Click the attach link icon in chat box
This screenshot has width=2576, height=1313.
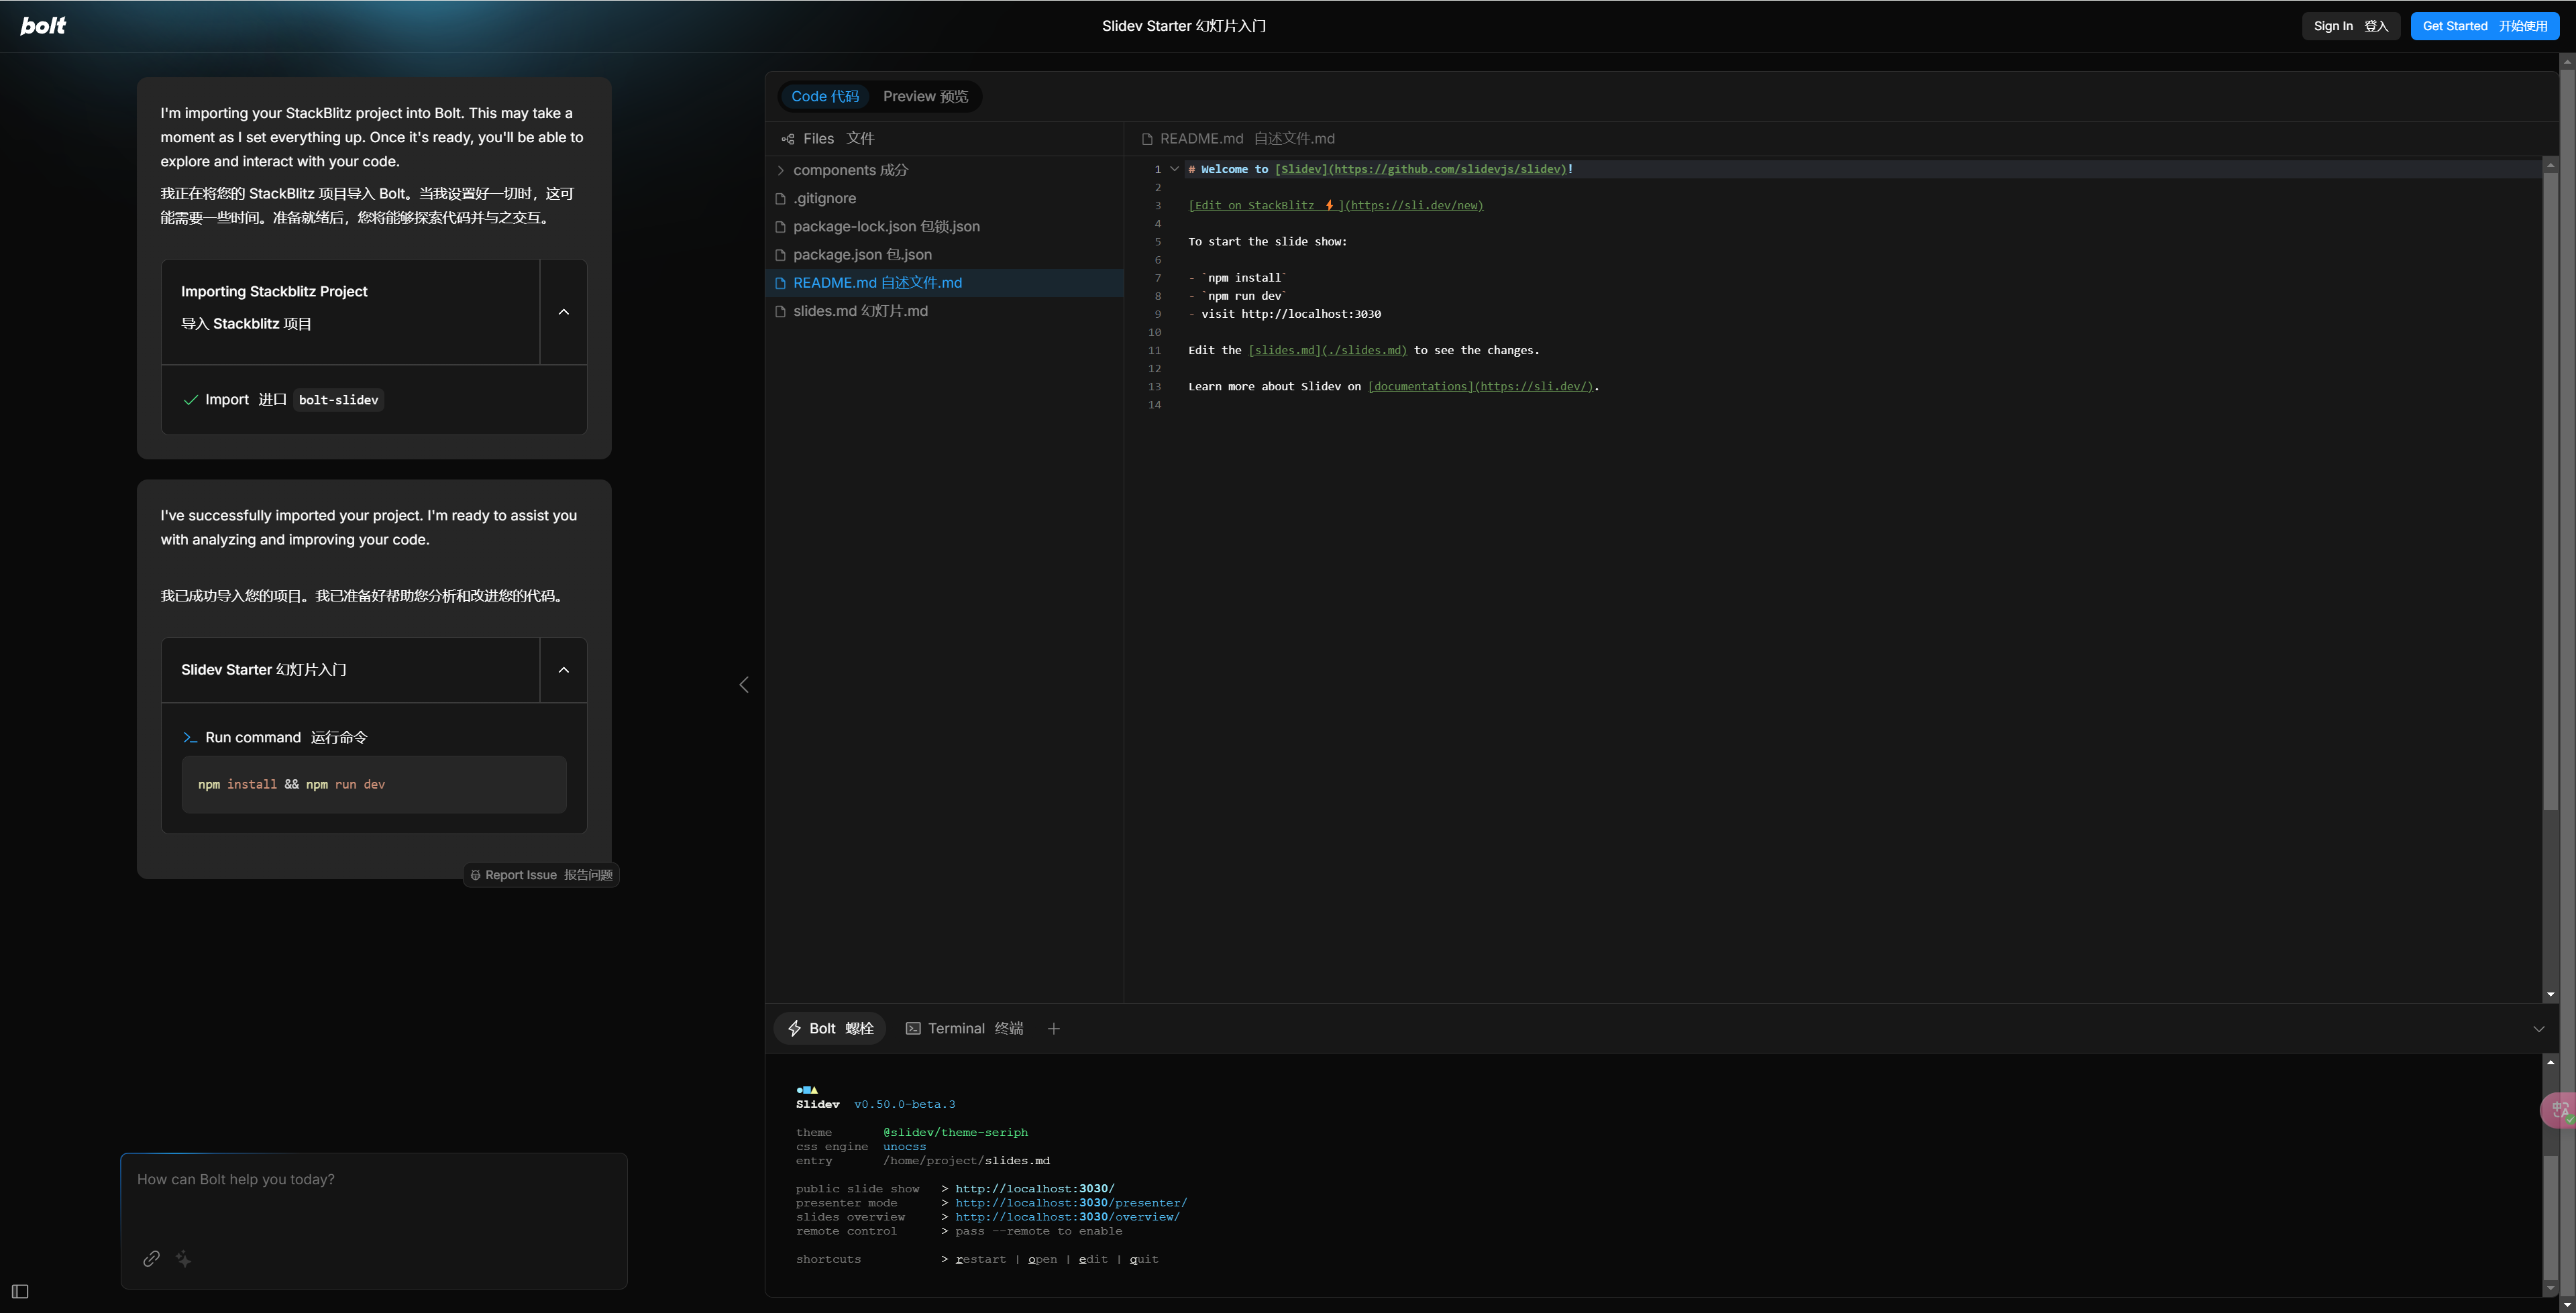[151, 1258]
